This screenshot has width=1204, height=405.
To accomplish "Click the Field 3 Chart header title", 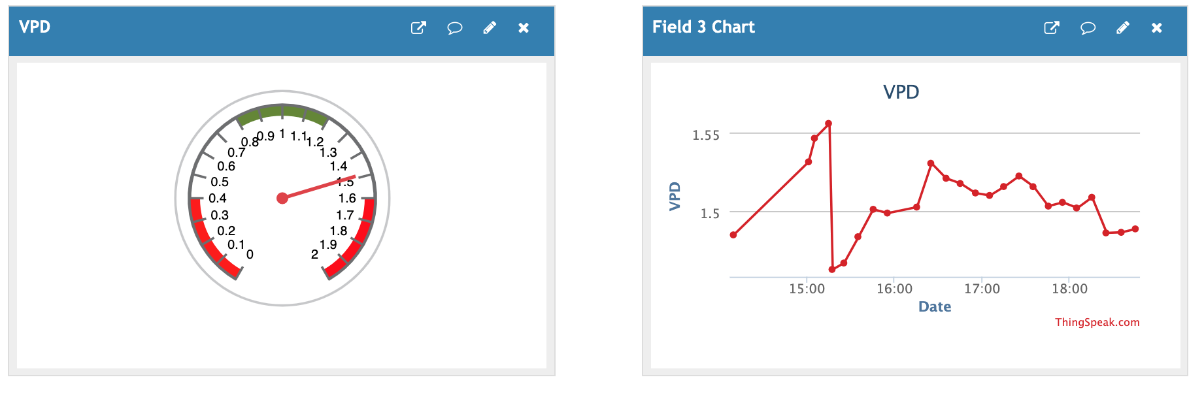I will [x=703, y=27].
